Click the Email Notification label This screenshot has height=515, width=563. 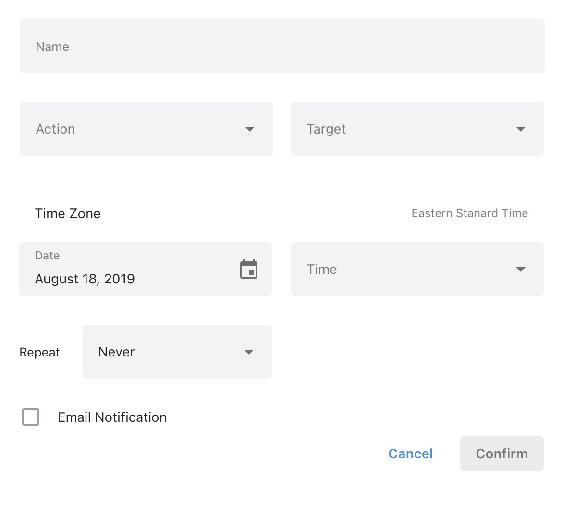112,417
